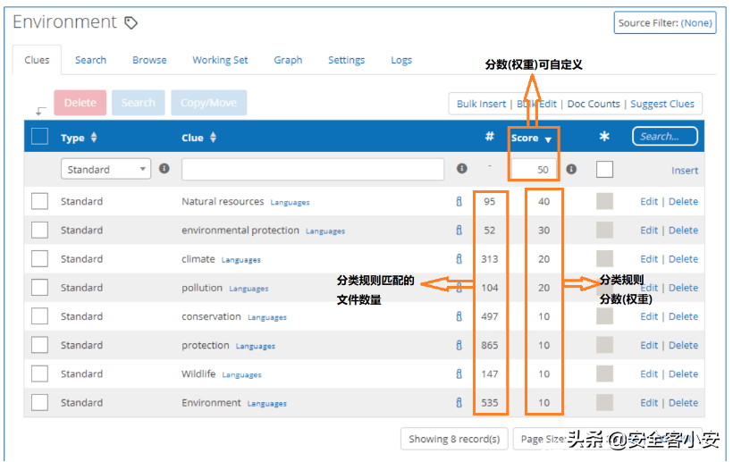Go to the Graph tab
This screenshot has width=733, height=462.
coord(288,60)
